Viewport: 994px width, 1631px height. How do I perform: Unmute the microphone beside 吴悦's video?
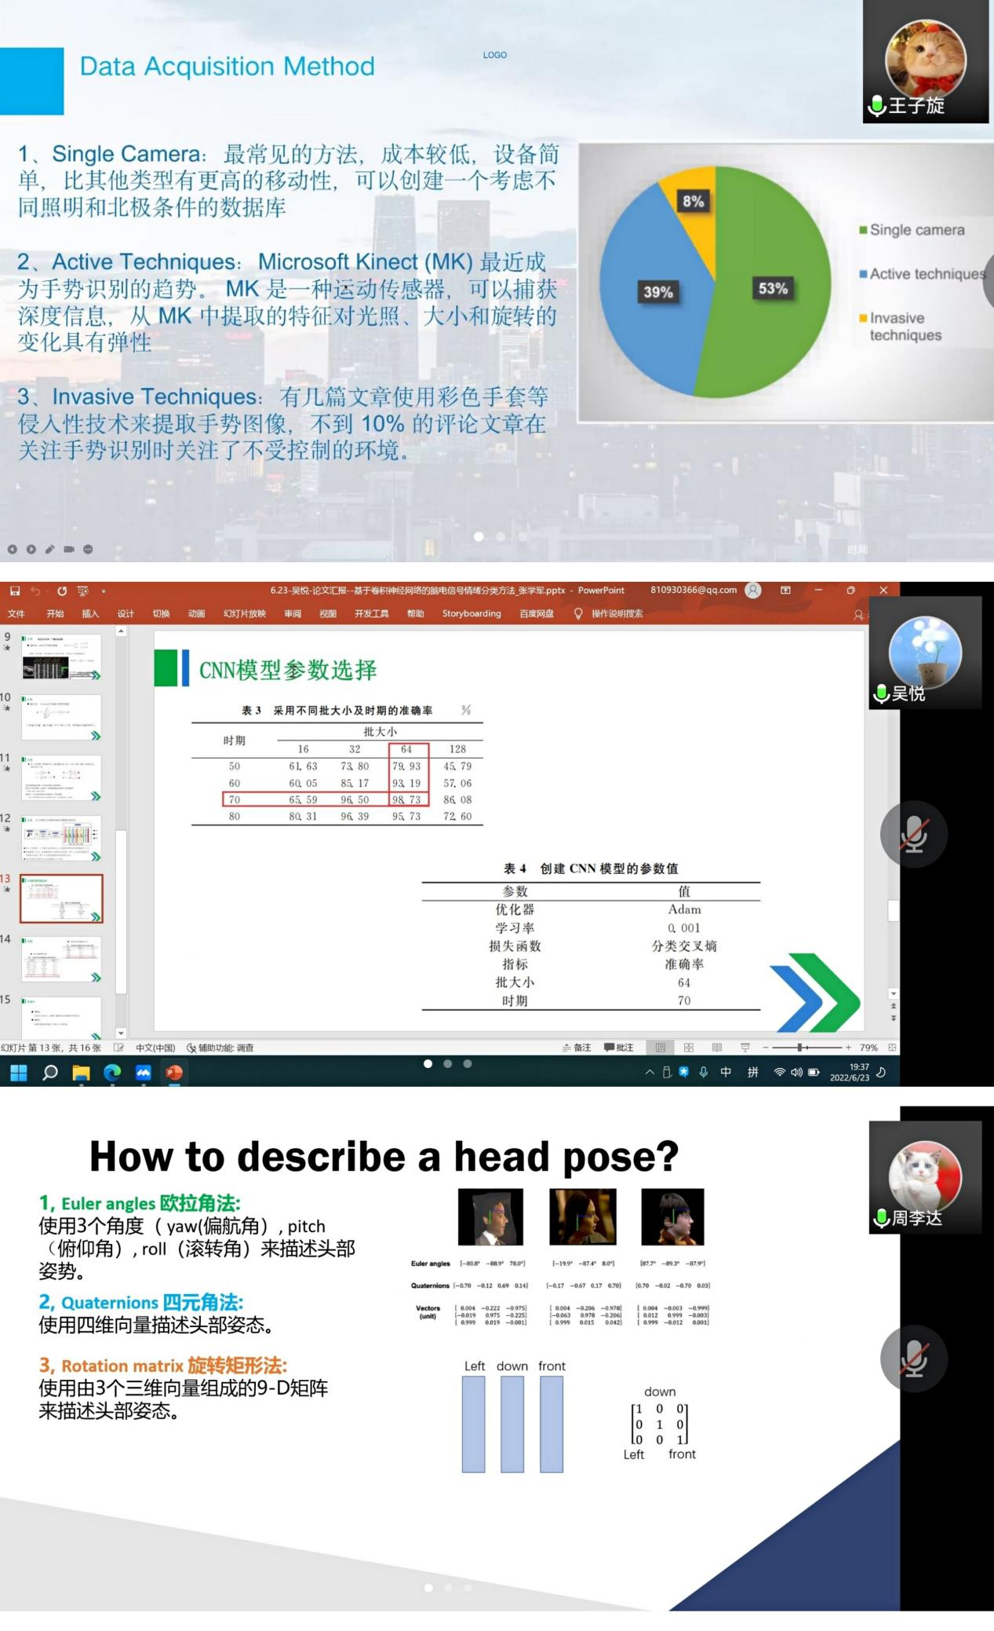(913, 834)
